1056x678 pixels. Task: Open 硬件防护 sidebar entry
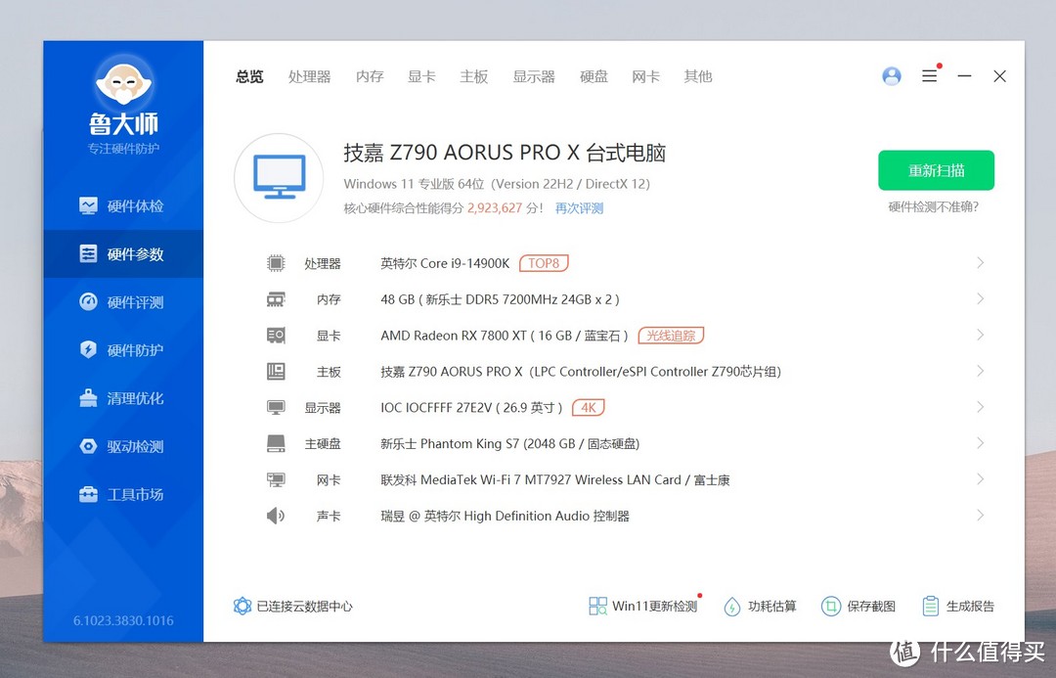pyautogui.click(x=122, y=350)
